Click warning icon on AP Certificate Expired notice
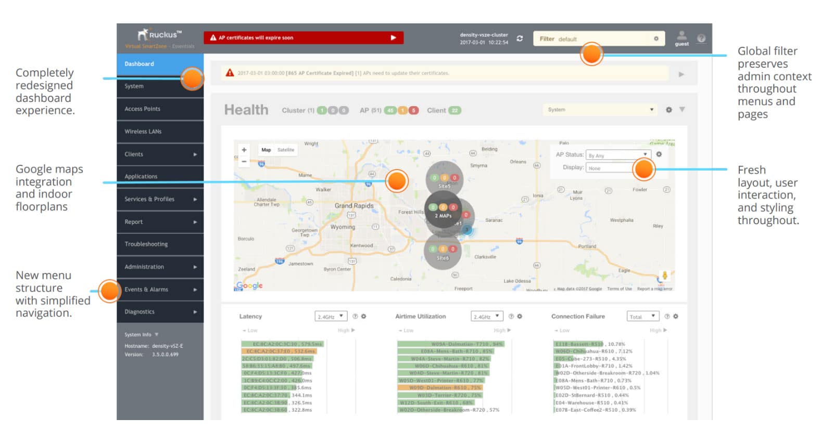This screenshot has height=444, width=833. 230,73
